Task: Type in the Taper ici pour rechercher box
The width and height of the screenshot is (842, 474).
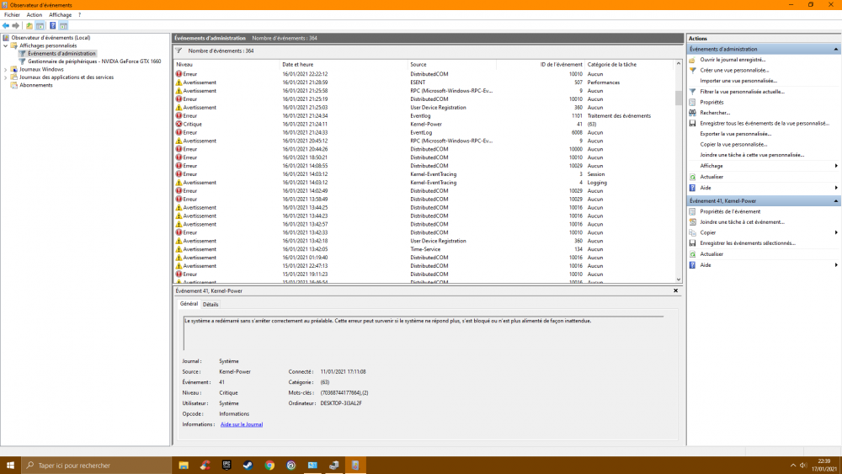Action: (x=93, y=465)
